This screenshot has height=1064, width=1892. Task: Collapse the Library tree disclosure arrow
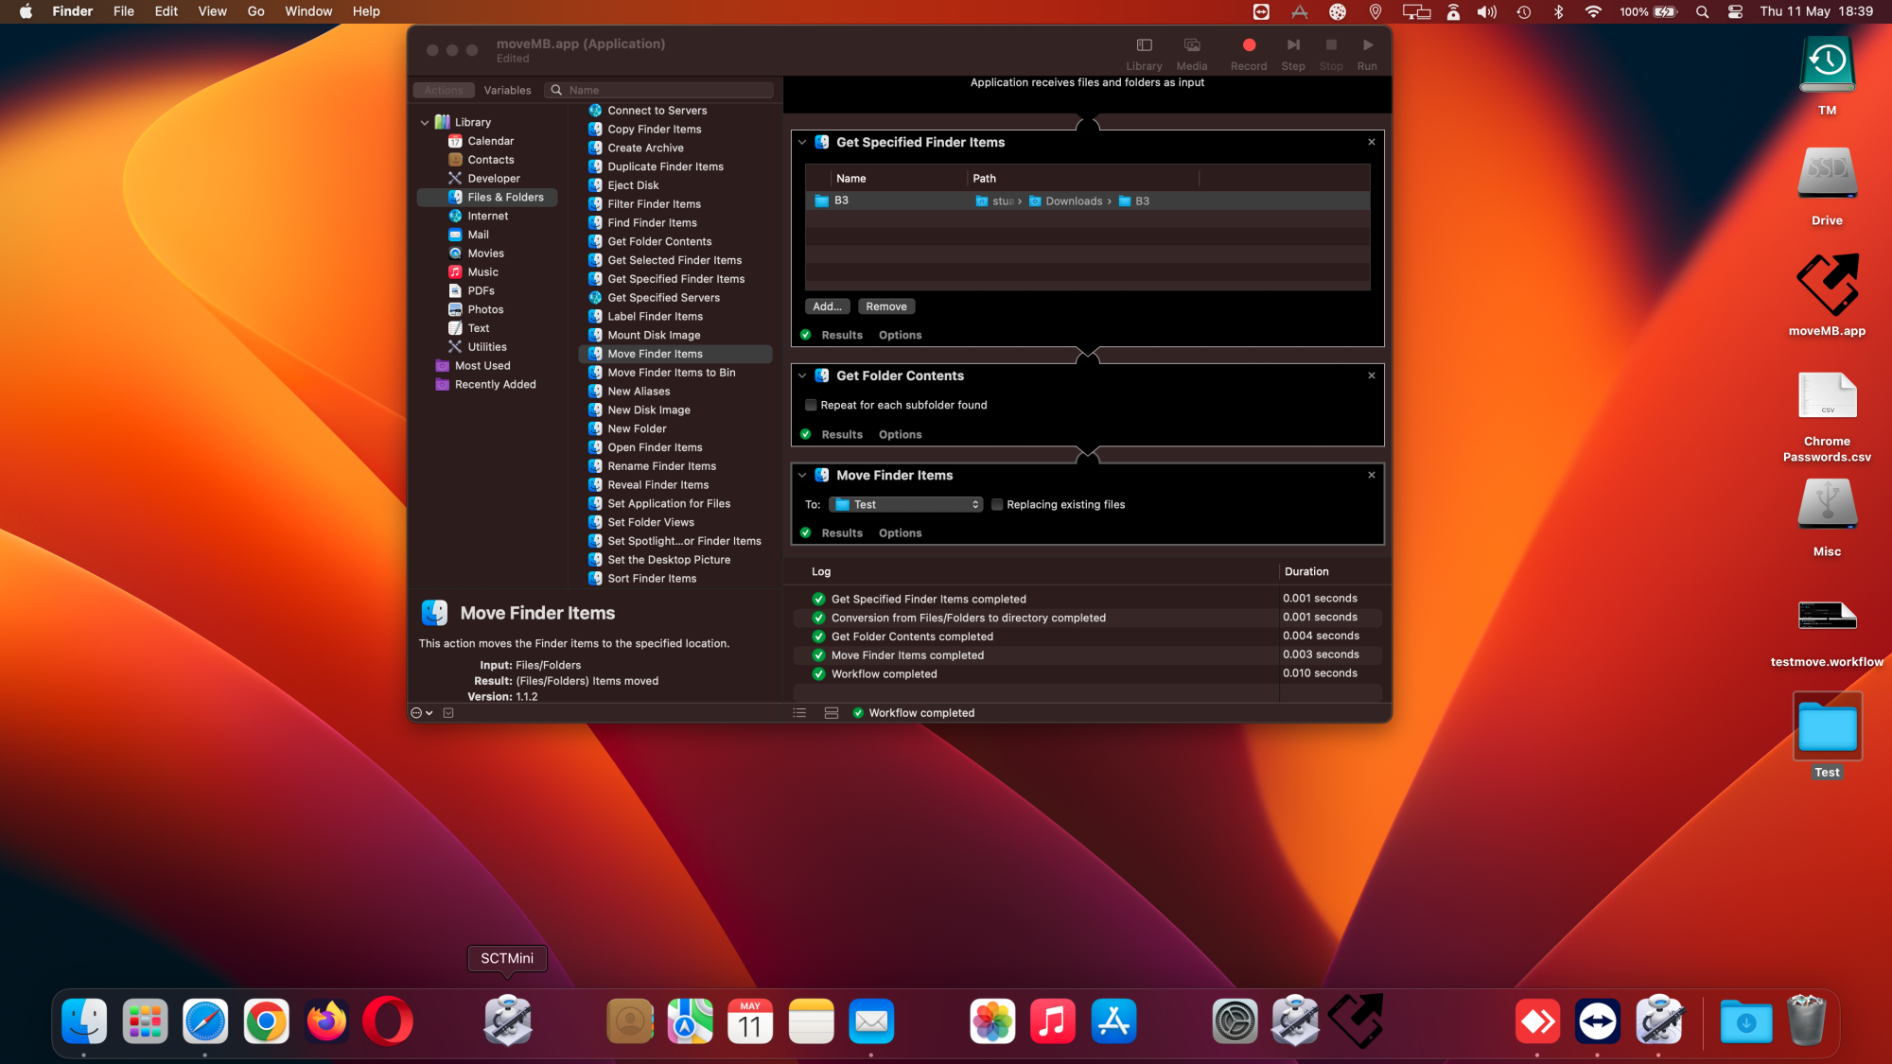[x=425, y=123]
